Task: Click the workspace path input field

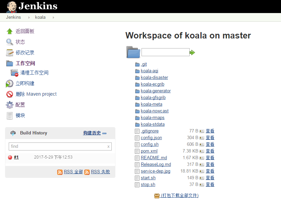Action: (x=166, y=52)
